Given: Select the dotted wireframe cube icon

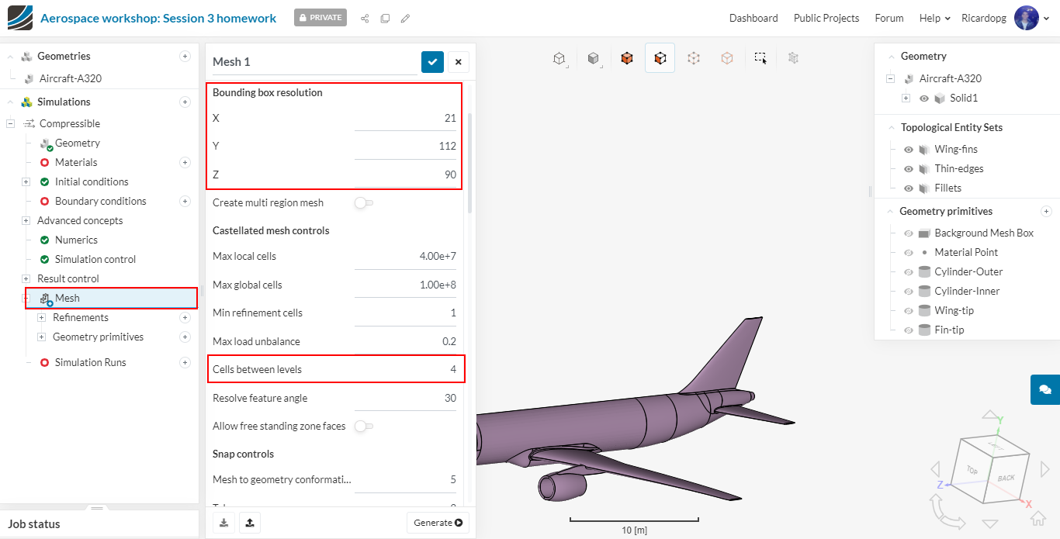Looking at the screenshot, I should tap(694, 58).
